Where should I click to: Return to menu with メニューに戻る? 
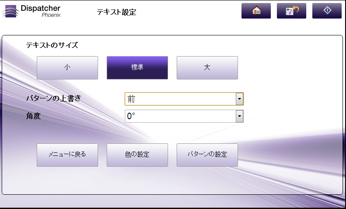[67, 155]
